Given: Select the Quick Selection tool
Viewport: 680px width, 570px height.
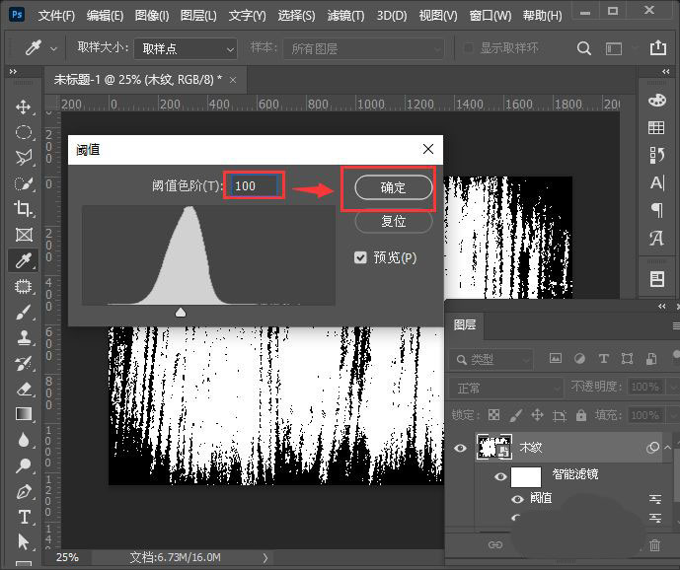Looking at the screenshot, I should tap(23, 183).
